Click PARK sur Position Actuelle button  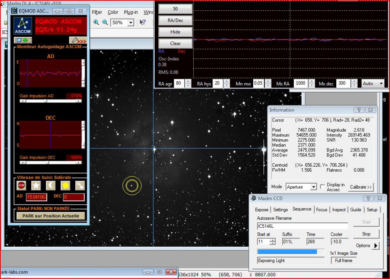(x=51, y=216)
